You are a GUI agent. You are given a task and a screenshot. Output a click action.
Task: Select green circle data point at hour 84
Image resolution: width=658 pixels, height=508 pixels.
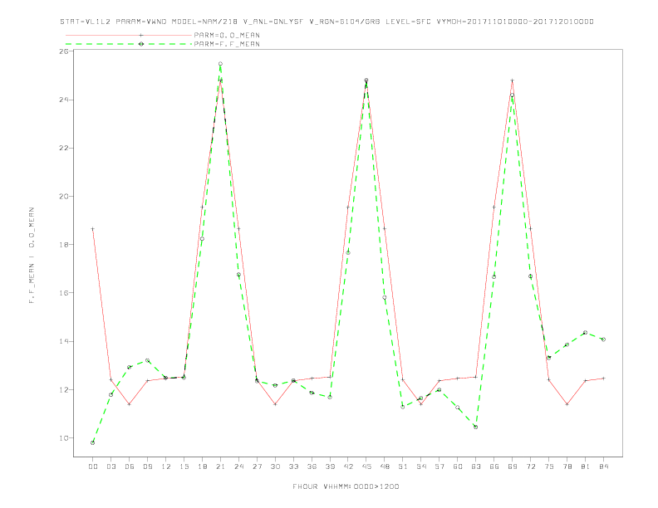click(603, 339)
